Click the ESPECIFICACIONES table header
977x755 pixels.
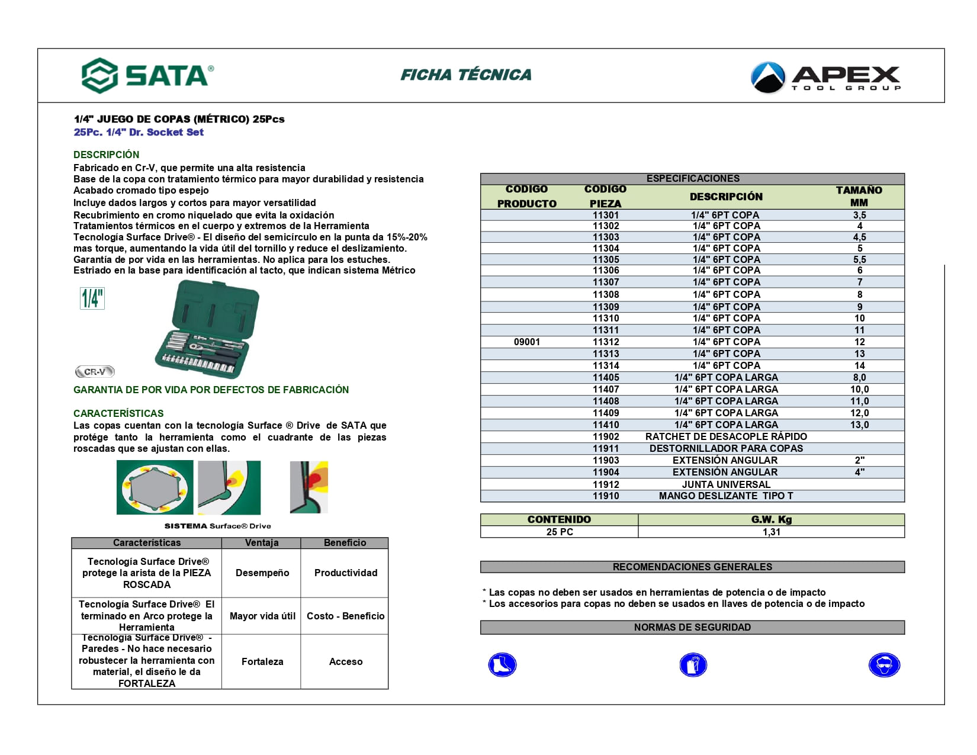693,179
